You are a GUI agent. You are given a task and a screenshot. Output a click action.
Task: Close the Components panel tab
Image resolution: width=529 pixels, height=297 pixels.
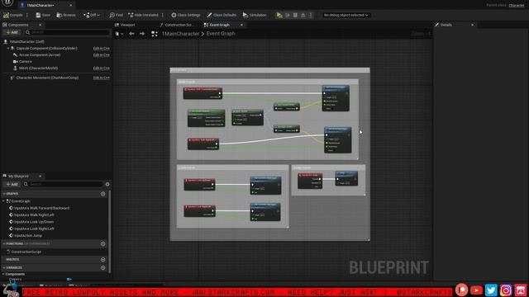tap(41, 25)
